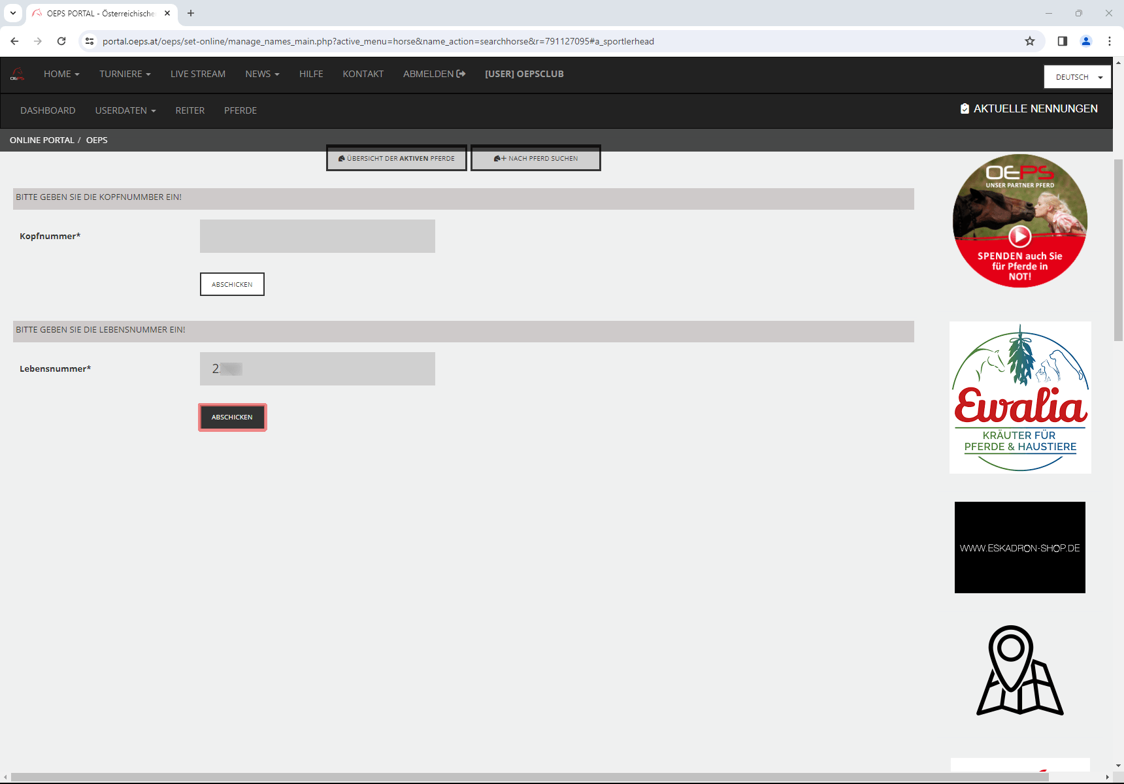The image size is (1124, 784).
Task: Open Chrome three-dot menu
Action: coord(1110,41)
